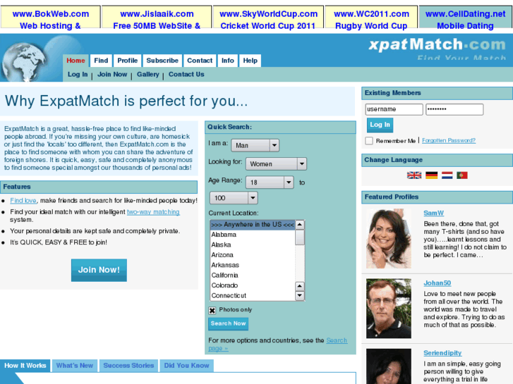Open the Help tab
This screenshot has height=384, width=513.
tap(251, 61)
